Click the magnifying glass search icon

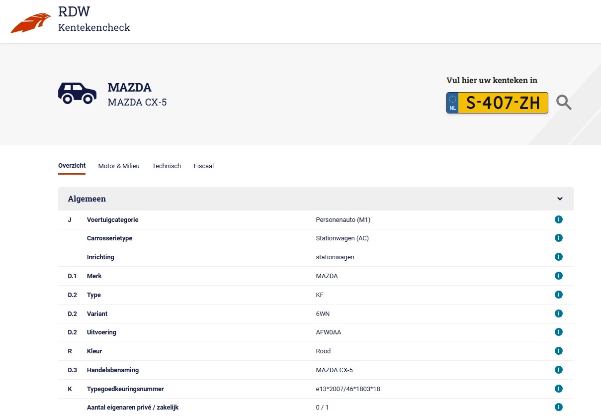pos(564,103)
